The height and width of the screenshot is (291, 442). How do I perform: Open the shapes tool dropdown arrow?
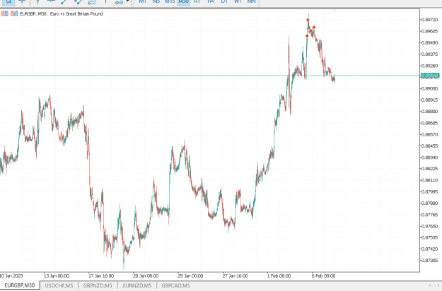(x=128, y=1)
